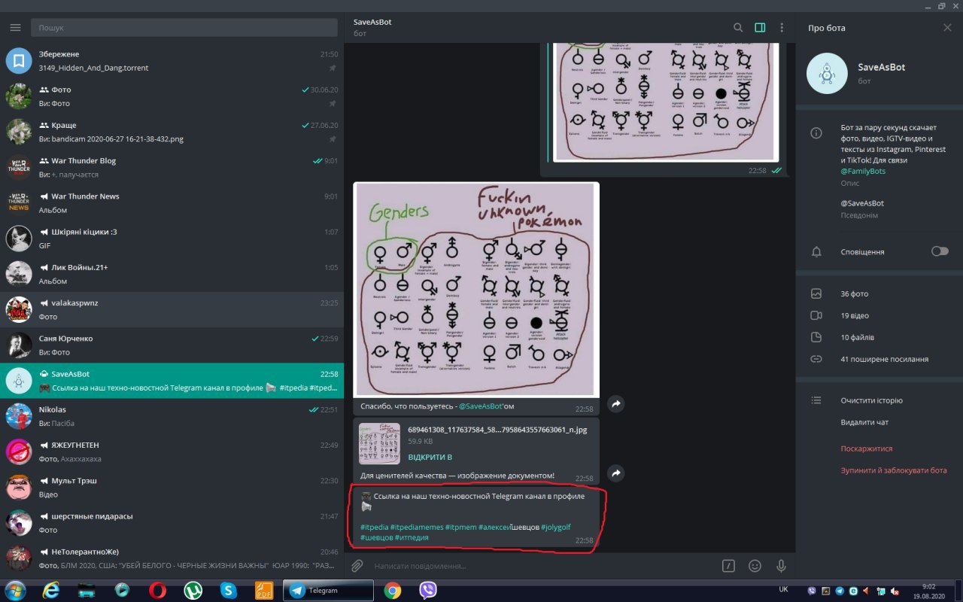Open the НеТолерантноЖе) channel

pyautogui.click(x=172, y=558)
